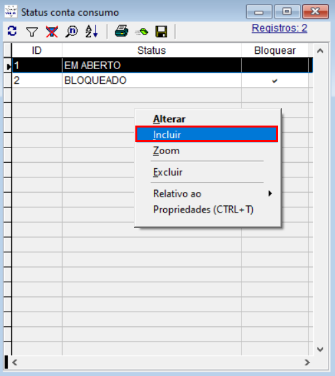Click the green eraser toolbar icon
The image size is (335, 376).
point(142,31)
